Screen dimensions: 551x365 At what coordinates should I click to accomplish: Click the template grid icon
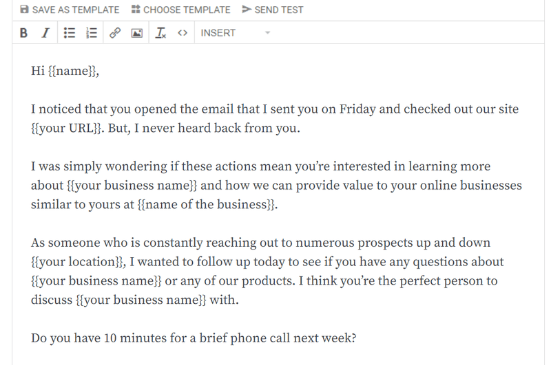point(136,10)
